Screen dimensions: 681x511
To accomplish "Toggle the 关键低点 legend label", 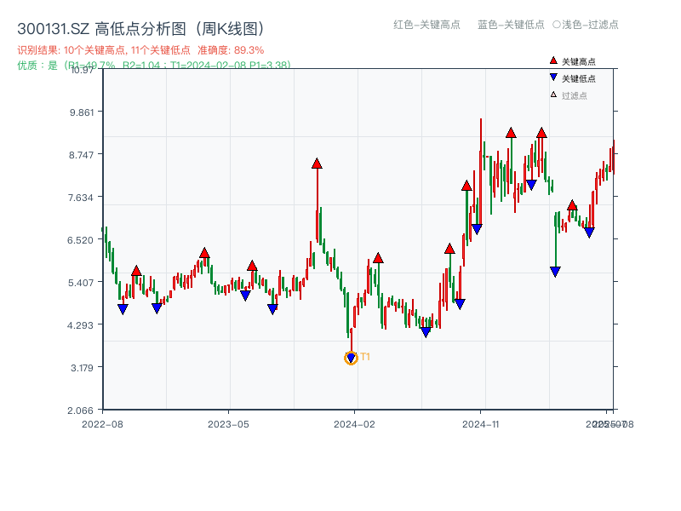I will click(579, 78).
